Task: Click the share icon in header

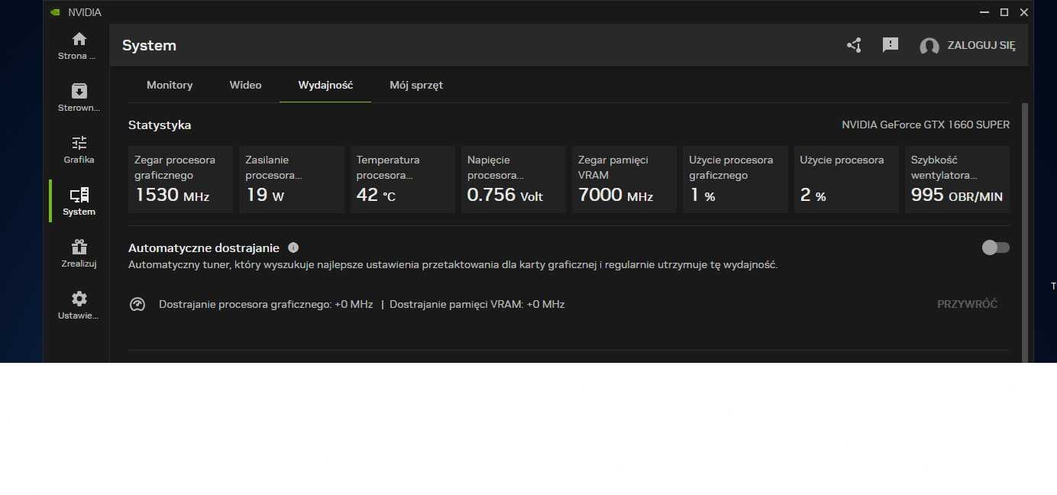Action: click(x=854, y=45)
